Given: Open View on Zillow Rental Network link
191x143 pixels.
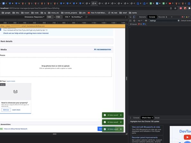Looking at the screenshot, I should point(16,129).
